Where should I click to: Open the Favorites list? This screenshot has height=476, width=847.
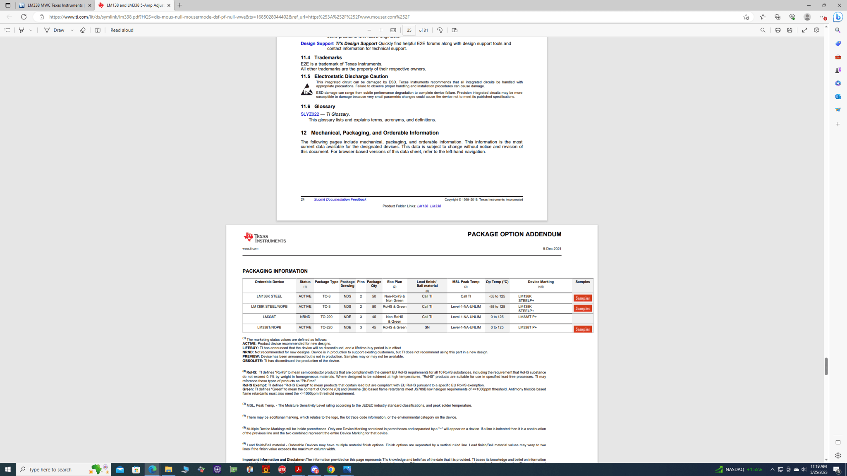tap(763, 17)
